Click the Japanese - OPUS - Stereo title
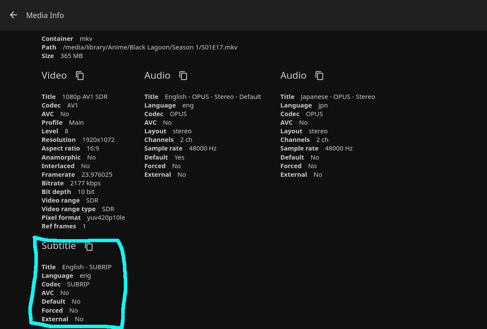Viewport: 487px width, 329px height. click(337, 97)
